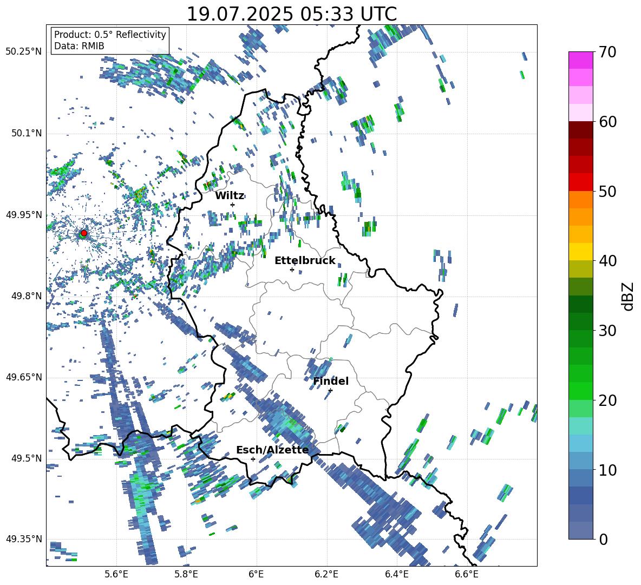This screenshot has height=585, width=641.
Task: Click the 50 tick label on colorbar
Action: point(607,192)
